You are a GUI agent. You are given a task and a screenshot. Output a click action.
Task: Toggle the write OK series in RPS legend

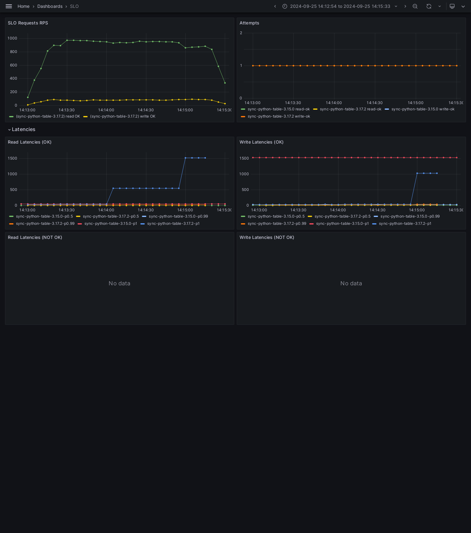click(123, 116)
